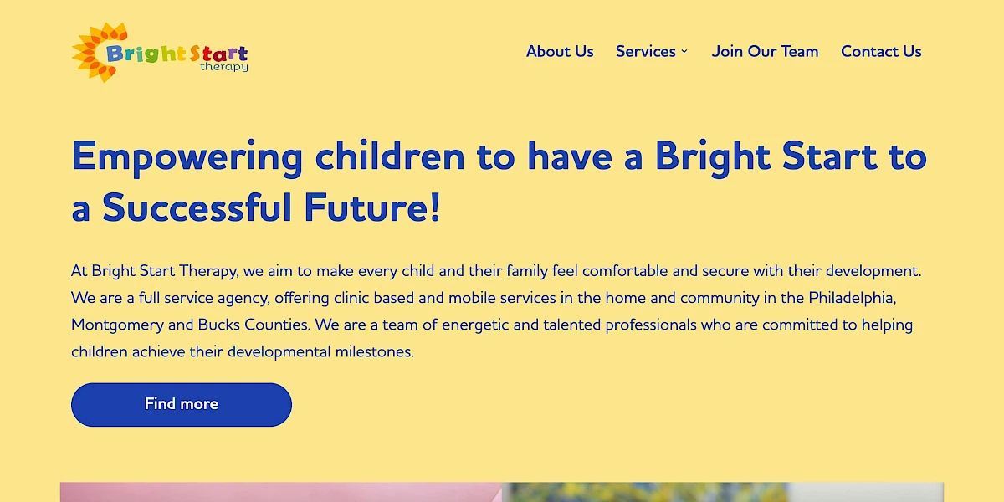Click the introductory paragraph about Bright Start Therapy

point(495,310)
